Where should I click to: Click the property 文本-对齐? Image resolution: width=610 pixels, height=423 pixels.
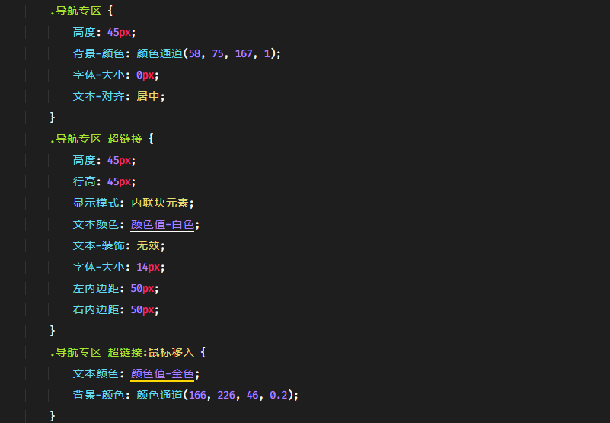[98, 96]
